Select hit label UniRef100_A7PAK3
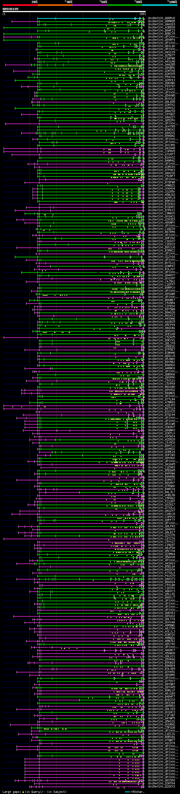This screenshot has width=180, height=794. coord(161,170)
